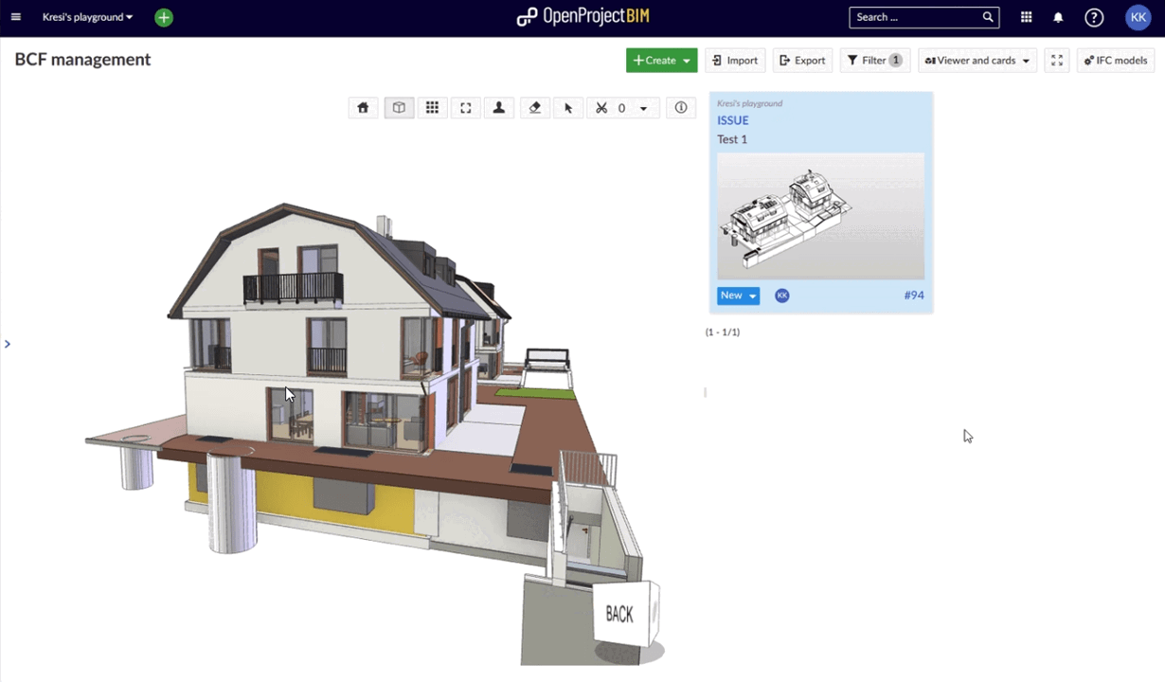This screenshot has width=1165, height=682.
Task: Fit model to view
Action: [x=465, y=107]
